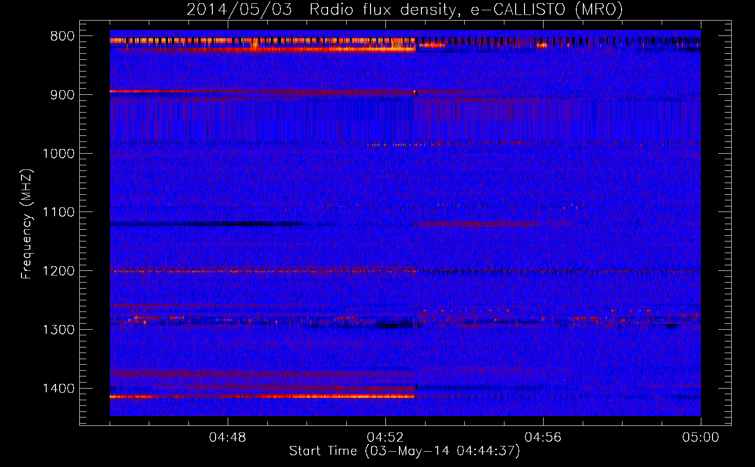Click the plot title 'Radio flux density, e-CALLISTO (MRO)'

(x=466, y=9)
